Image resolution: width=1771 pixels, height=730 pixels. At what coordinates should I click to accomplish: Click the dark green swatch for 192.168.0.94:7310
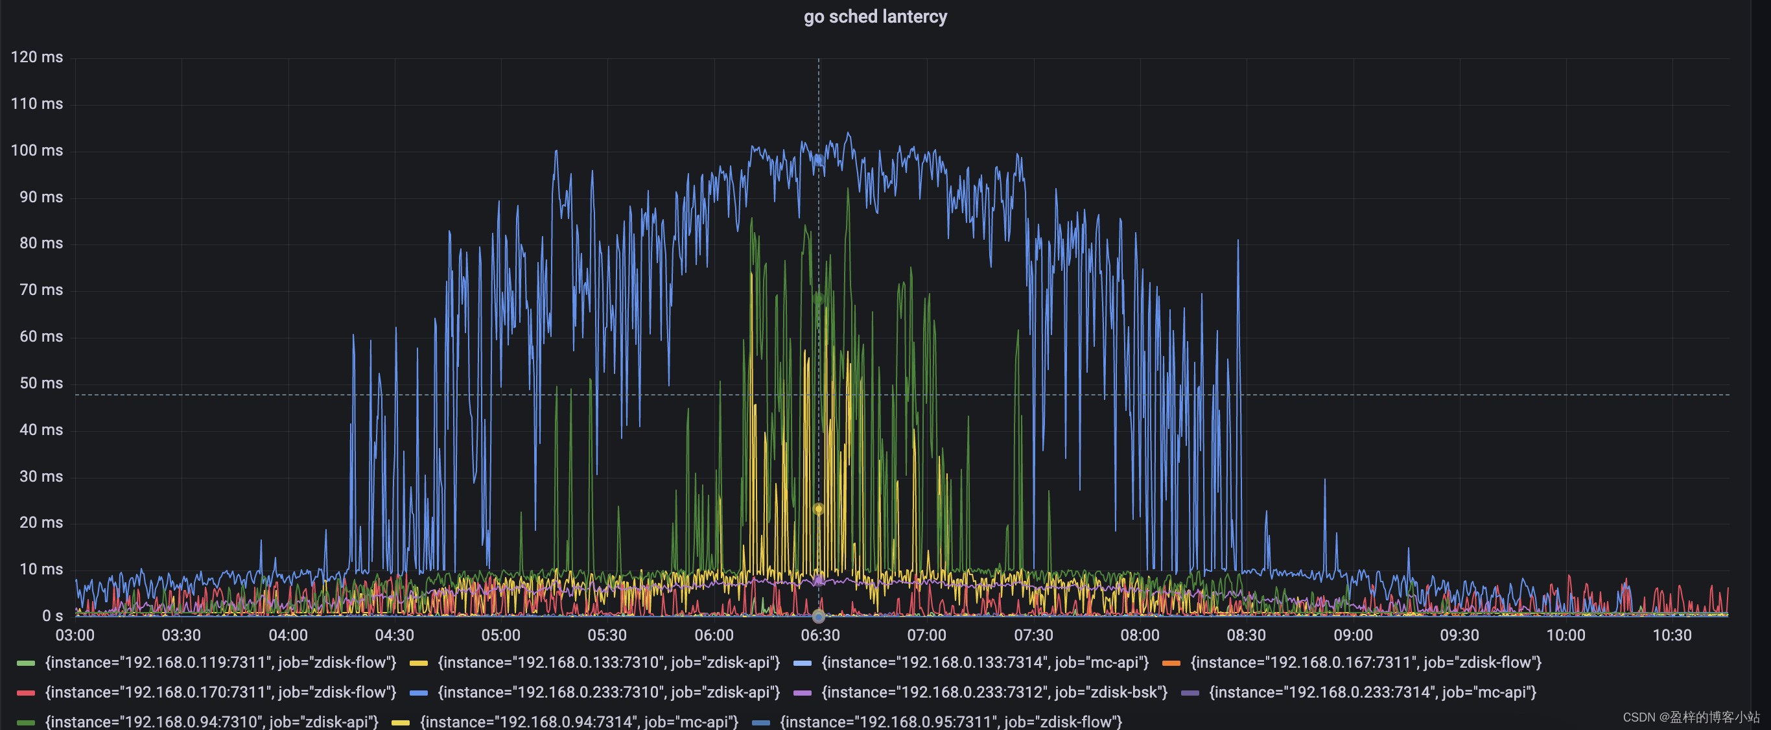point(26,722)
